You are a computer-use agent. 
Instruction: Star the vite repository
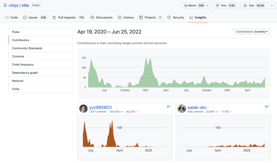point(254,6)
